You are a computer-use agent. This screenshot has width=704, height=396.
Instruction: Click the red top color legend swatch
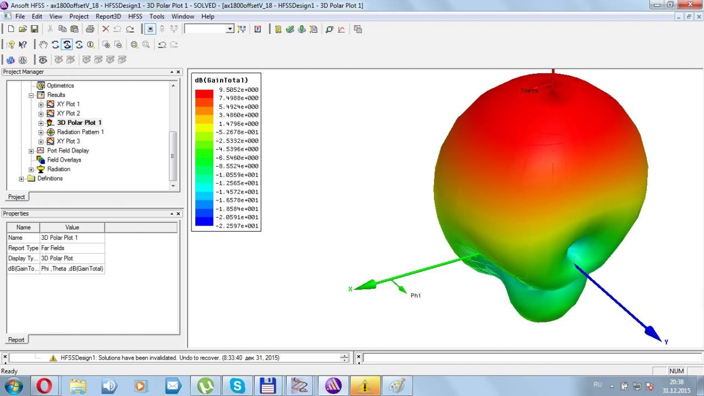[204, 94]
